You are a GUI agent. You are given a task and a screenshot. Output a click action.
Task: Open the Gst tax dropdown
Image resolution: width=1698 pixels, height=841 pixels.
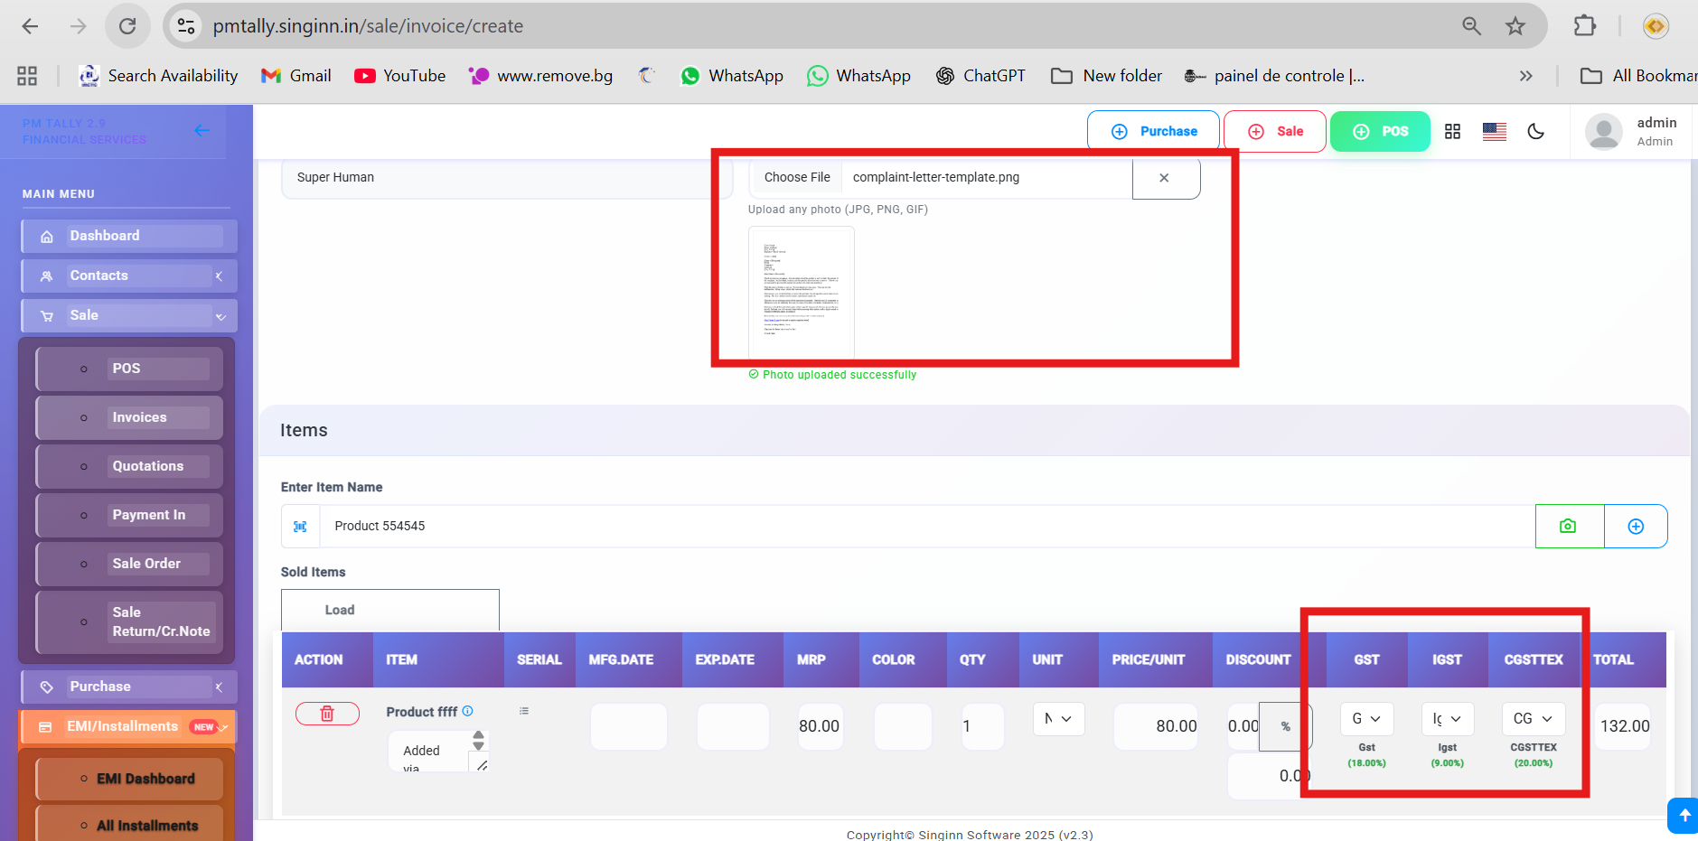click(x=1366, y=719)
